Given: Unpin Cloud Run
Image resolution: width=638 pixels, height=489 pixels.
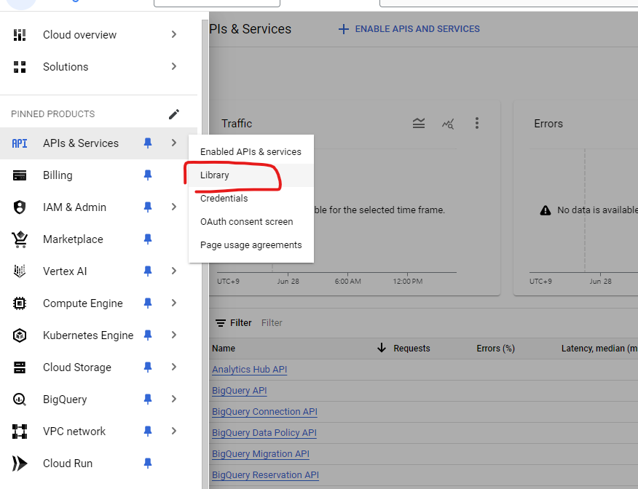Looking at the screenshot, I should (x=148, y=464).
